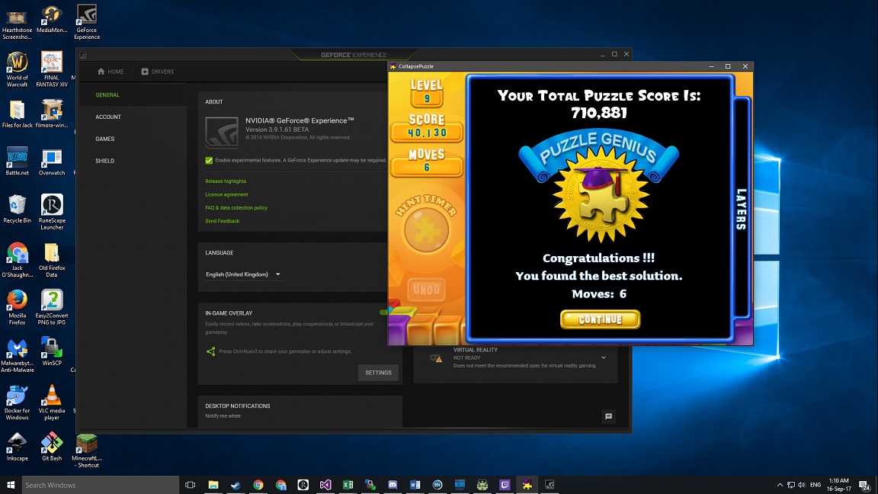The image size is (878, 494).
Task: Uncheck Enable experimental features checkbox
Action: [x=209, y=160]
